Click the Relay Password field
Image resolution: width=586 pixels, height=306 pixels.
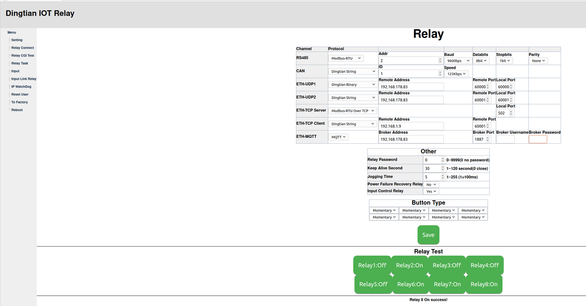click(435, 160)
